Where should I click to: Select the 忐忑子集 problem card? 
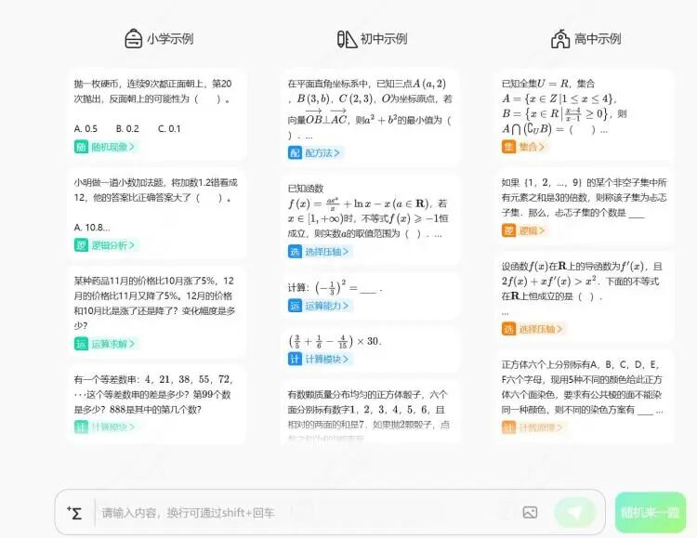[x=585, y=206]
